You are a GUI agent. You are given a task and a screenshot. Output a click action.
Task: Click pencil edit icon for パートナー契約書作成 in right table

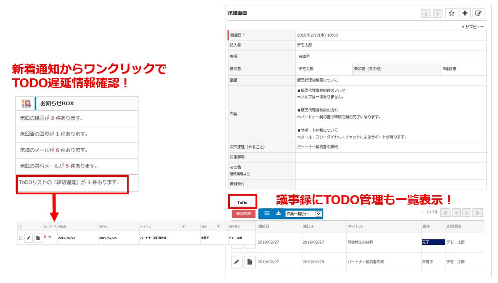click(237, 262)
